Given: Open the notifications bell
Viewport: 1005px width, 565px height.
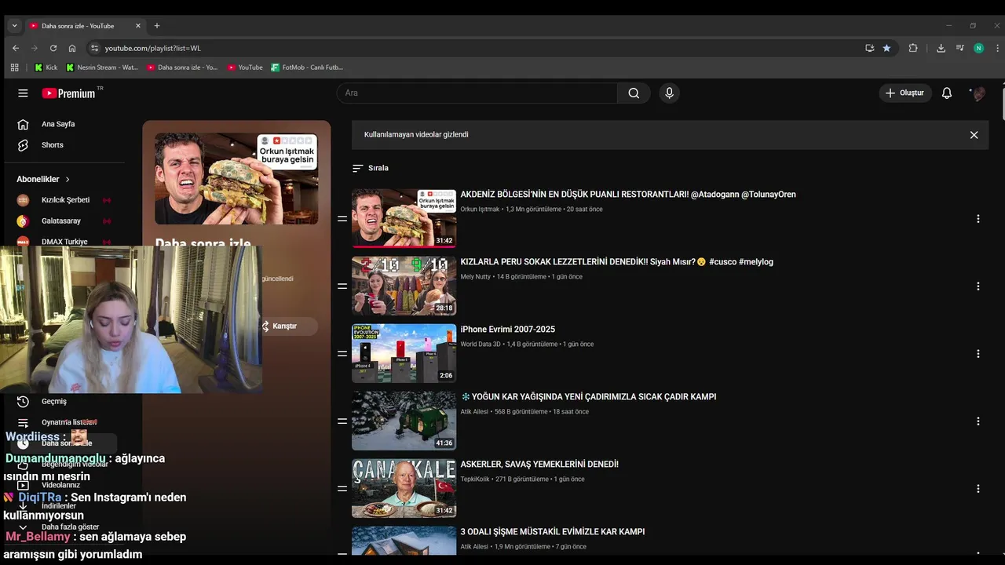Looking at the screenshot, I should 947,93.
